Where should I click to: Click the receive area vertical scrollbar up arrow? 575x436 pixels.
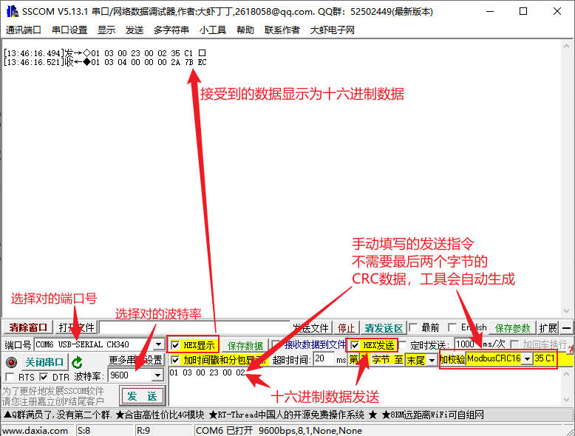[x=567, y=46]
